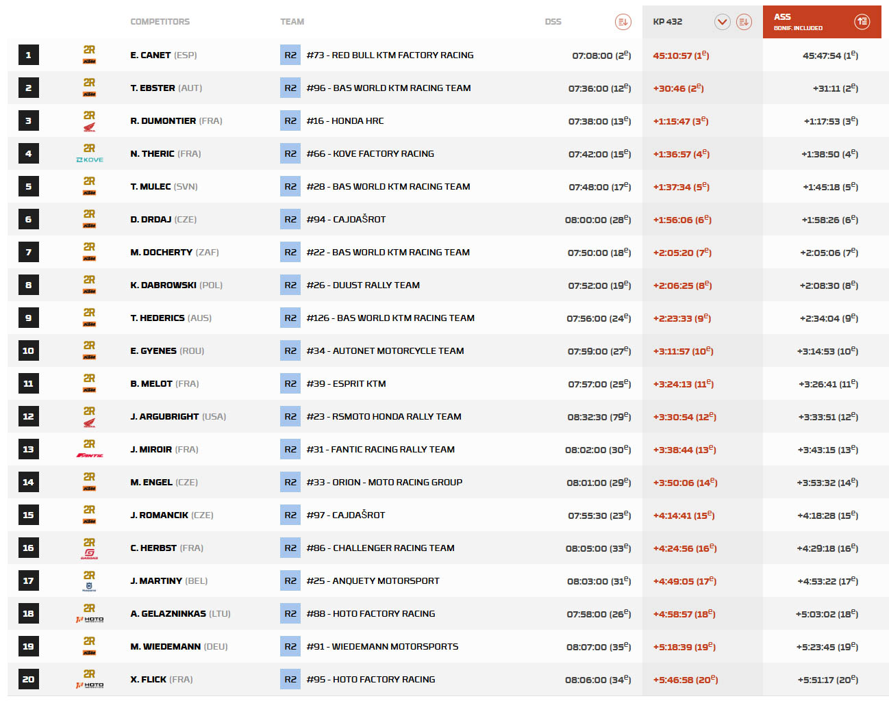Click the sort icon in KP 432 column
This screenshot has width=889, height=703.
pos(744,22)
